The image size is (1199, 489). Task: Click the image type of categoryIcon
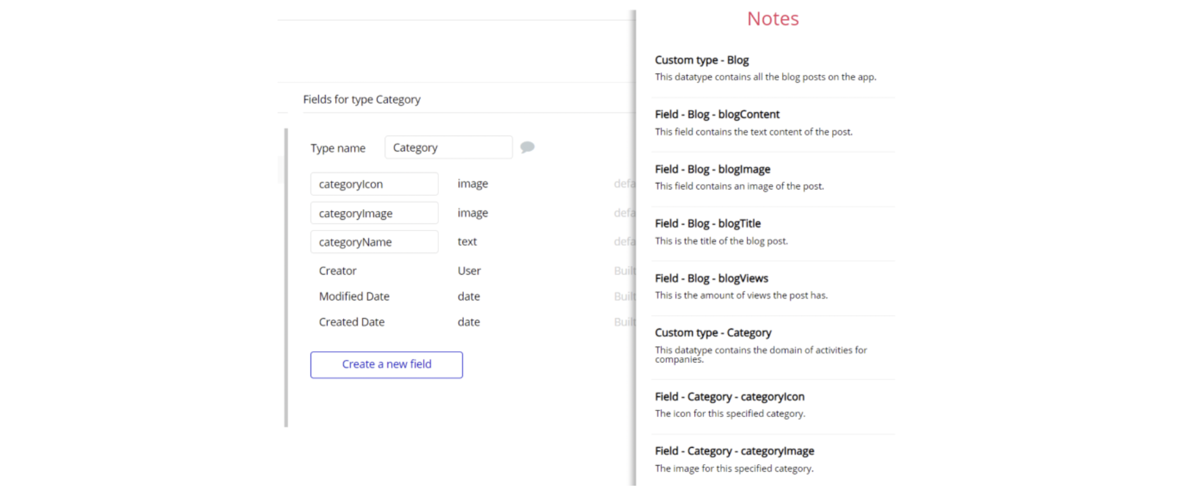click(472, 184)
